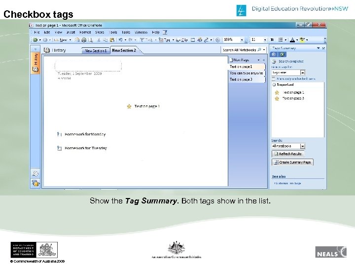This screenshot has width=355, height=266.
Task: Toggle 'Show only unchecked items' checkbox
Action: pos(274,79)
